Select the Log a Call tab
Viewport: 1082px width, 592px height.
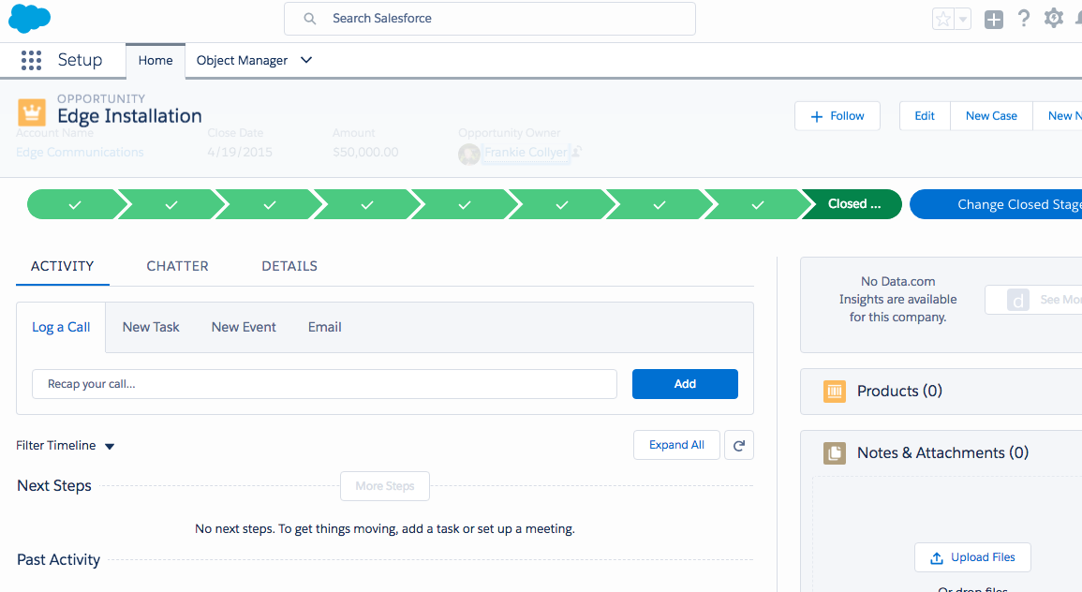(61, 327)
